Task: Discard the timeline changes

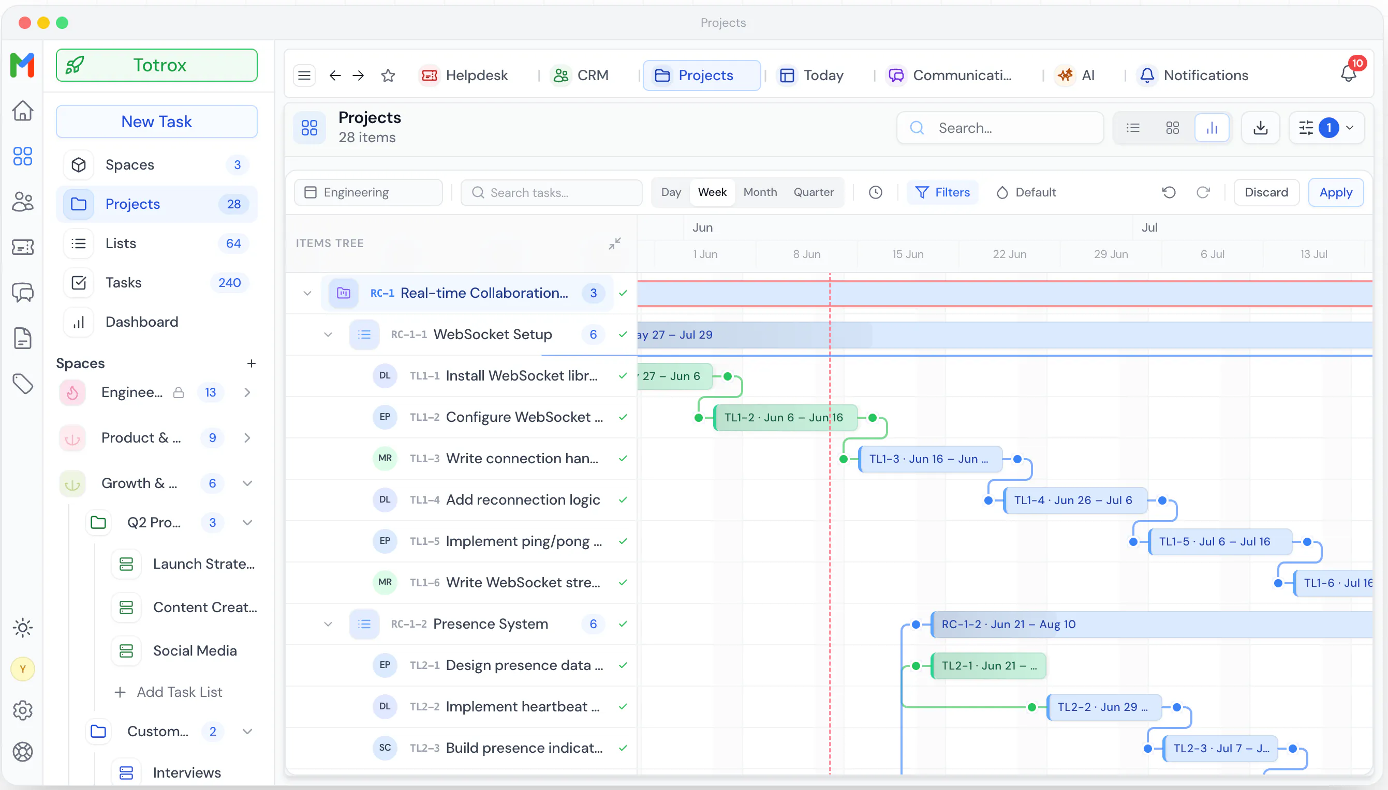Action: point(1266,192)
